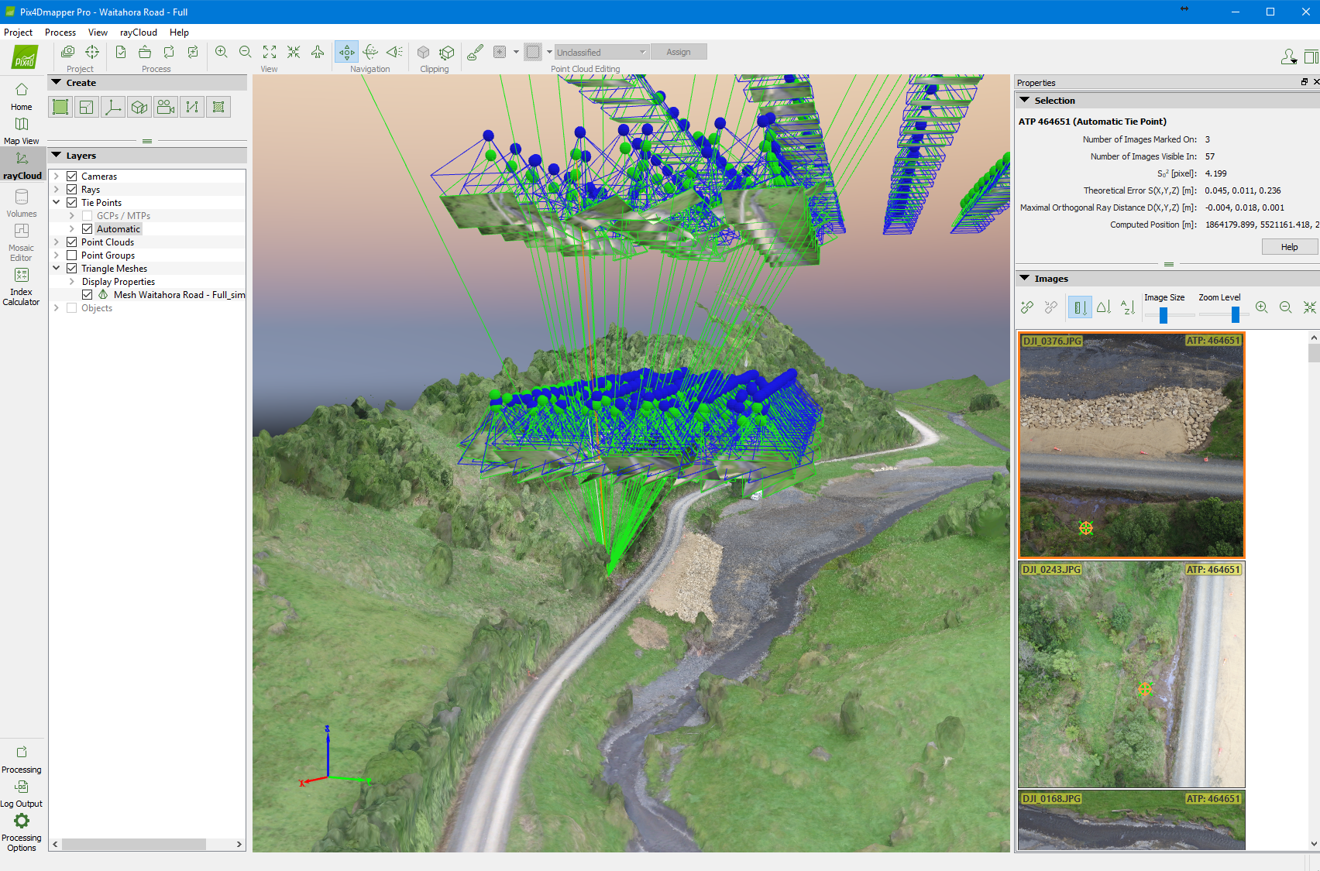Click the Zoom In toolbar icon
The image size is (1320, 871).
(x=222, y=52)
